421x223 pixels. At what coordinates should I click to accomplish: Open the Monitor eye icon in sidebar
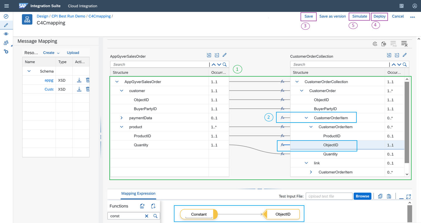pos(6,34)
